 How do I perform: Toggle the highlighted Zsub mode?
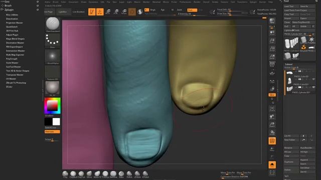pyautogui.click(x=192, y=10)
